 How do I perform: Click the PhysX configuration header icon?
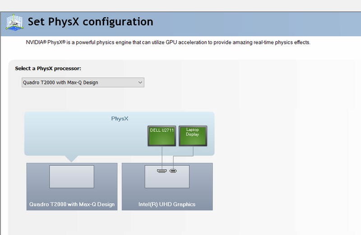[x=14, y=22]
